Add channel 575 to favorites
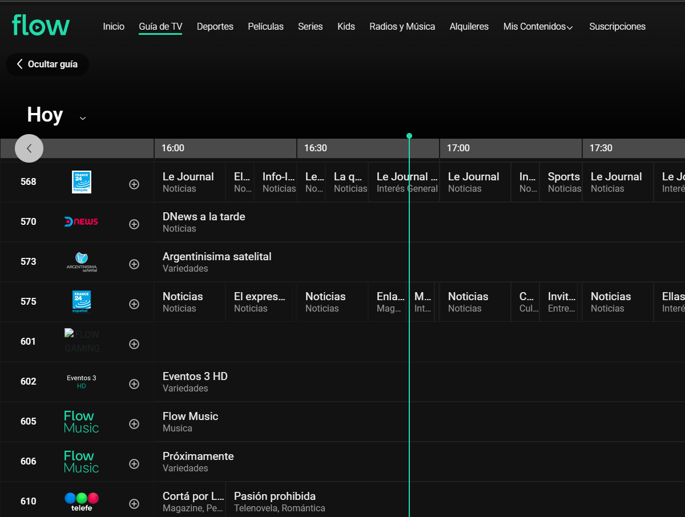 pos(134,304)
